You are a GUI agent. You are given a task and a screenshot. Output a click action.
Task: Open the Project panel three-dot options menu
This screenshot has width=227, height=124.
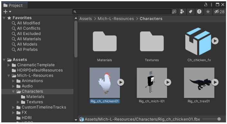pos(212,5)
